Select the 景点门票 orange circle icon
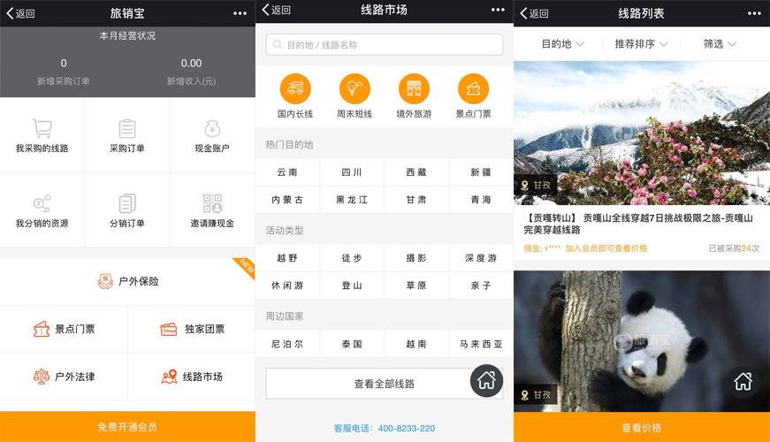 (x=473, y=88)
